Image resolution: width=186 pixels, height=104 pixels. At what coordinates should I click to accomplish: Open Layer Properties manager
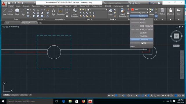[75, 13]
